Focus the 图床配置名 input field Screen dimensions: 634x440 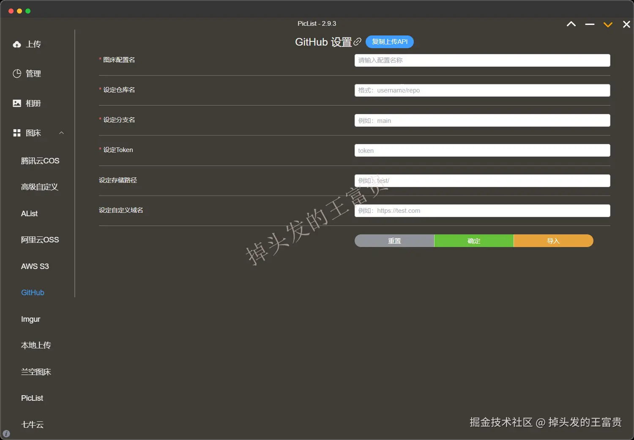pyautogui.click(x=482, y=60)
